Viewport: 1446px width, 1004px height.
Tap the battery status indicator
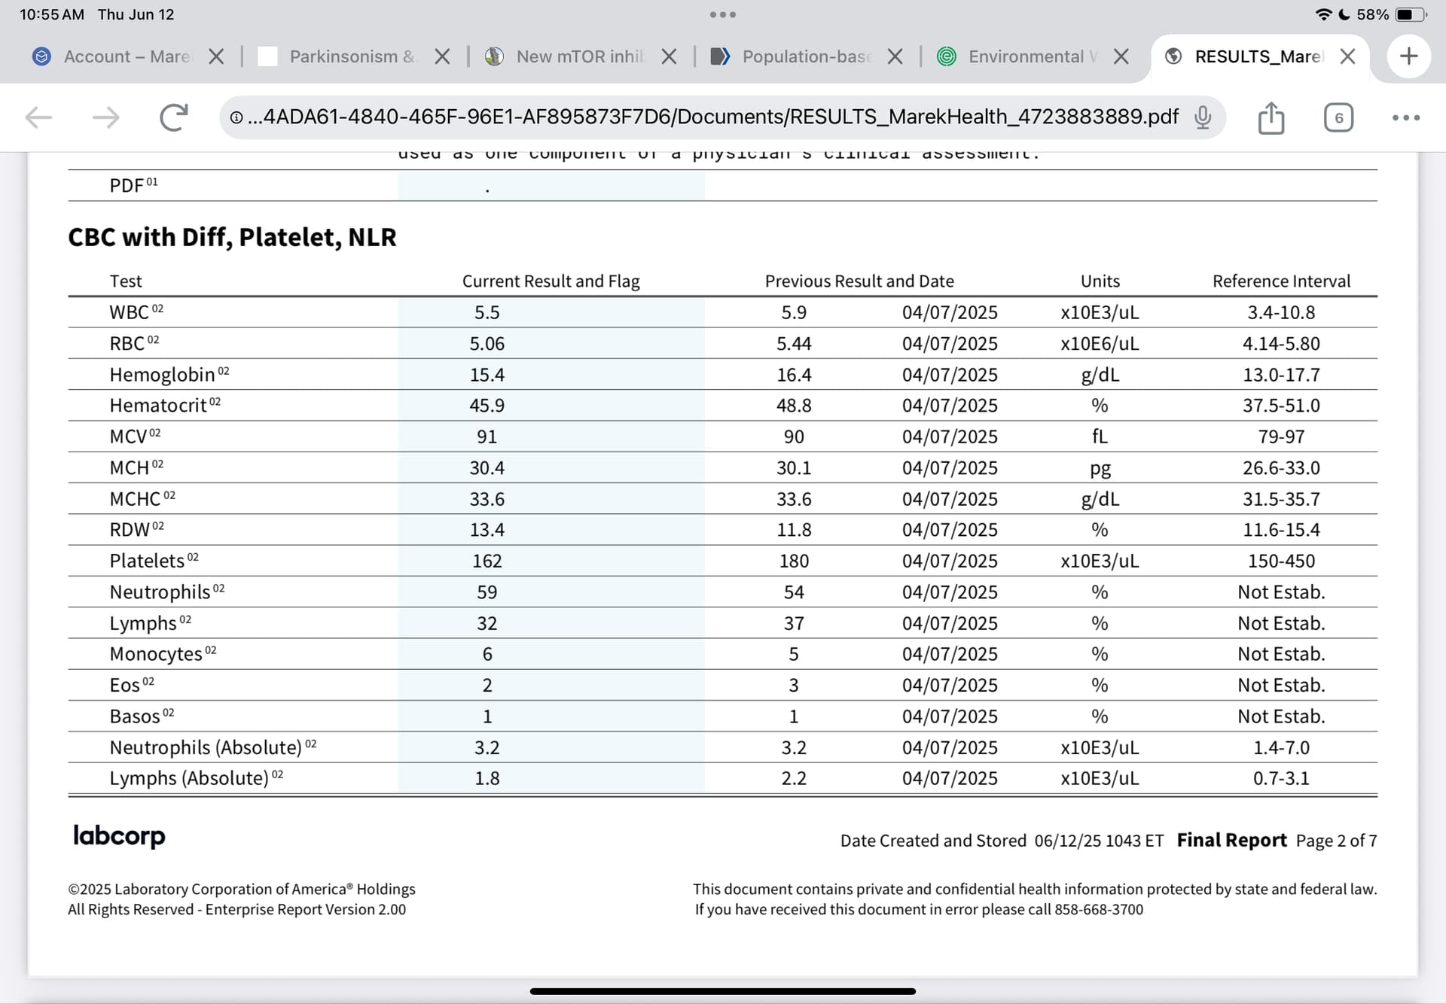click(x=1411, y=14)
